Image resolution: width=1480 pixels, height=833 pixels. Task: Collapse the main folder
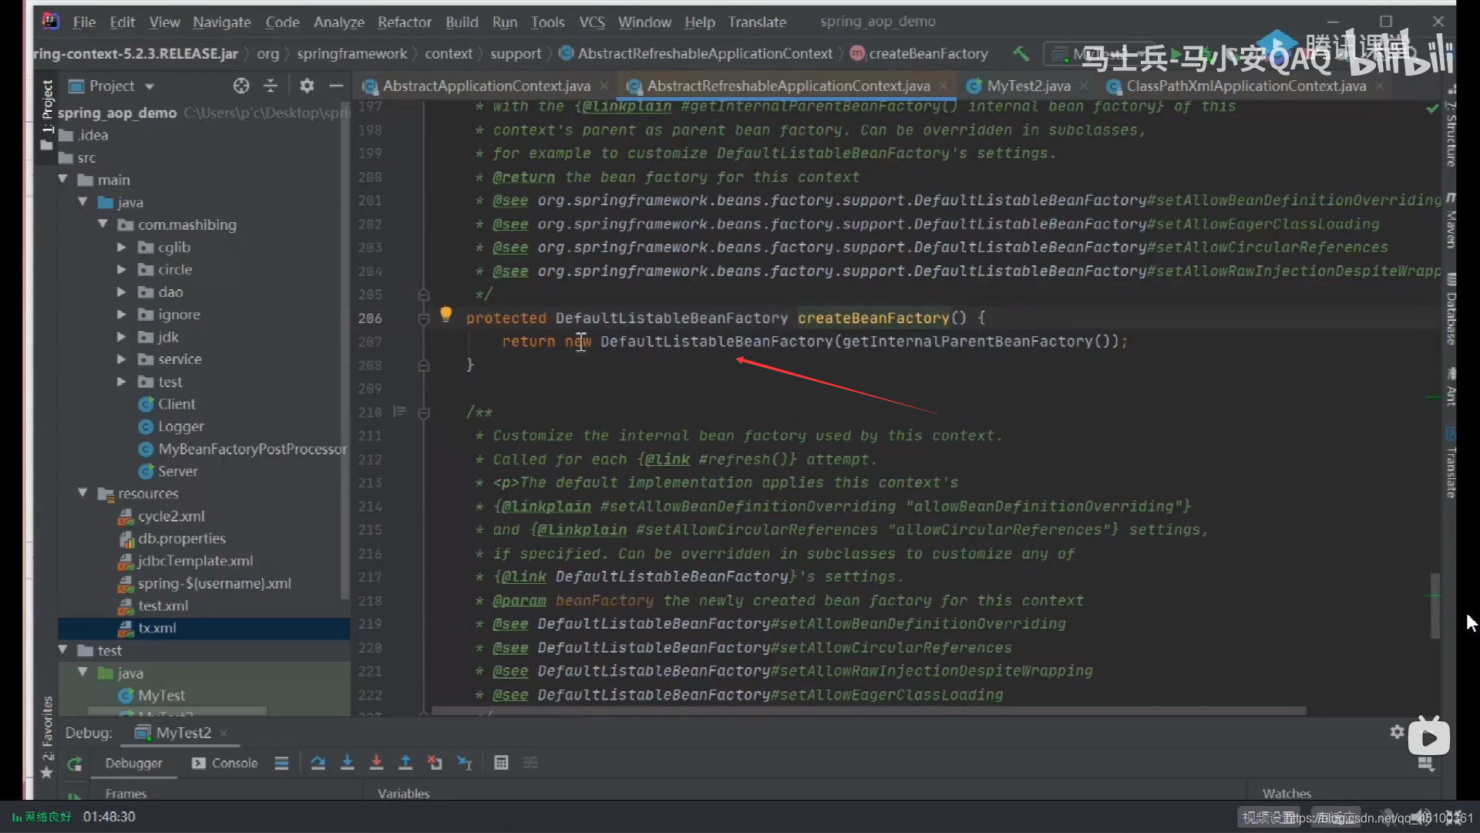point(63,179)
